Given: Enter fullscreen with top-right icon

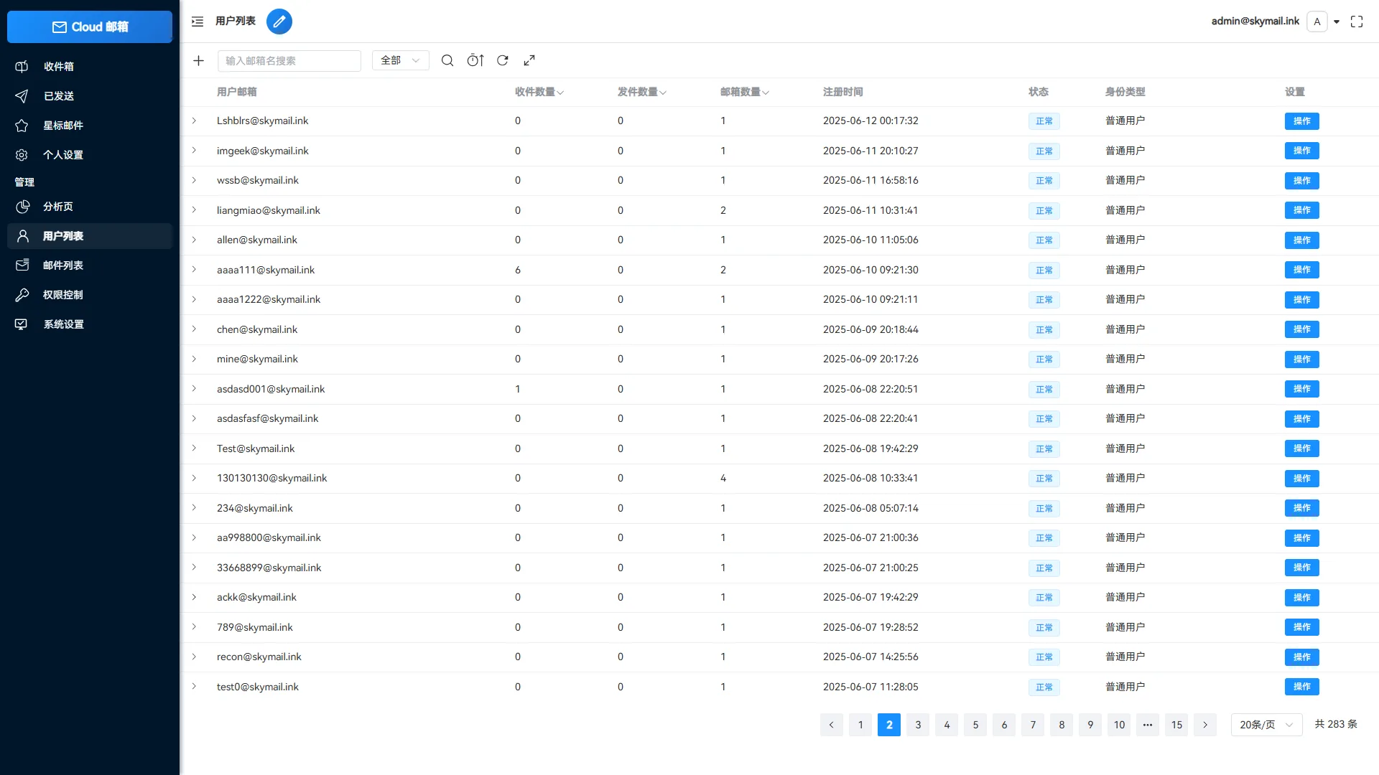Looking at the screenshot, I should pyautogui.click(x=1357, y=22).
